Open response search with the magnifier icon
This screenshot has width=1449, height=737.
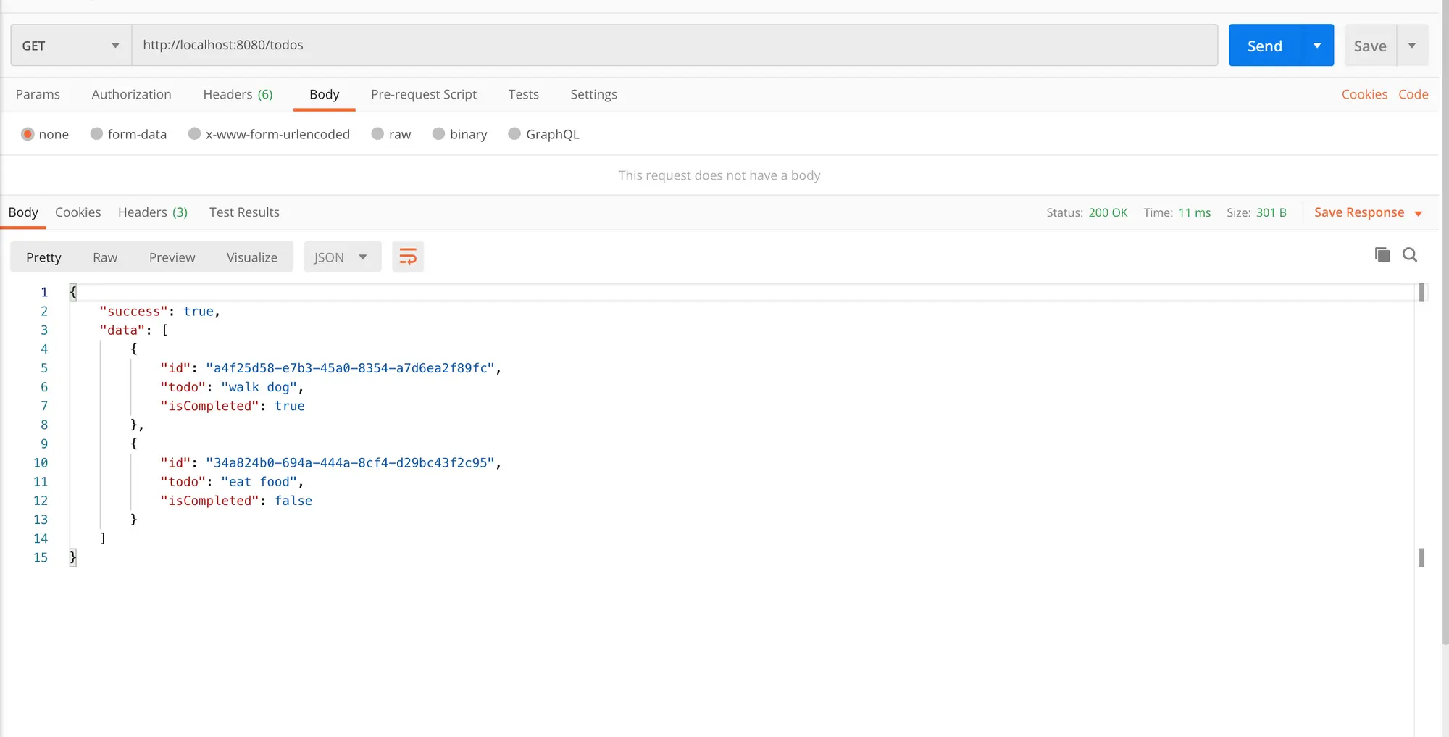coord(1410,254)
